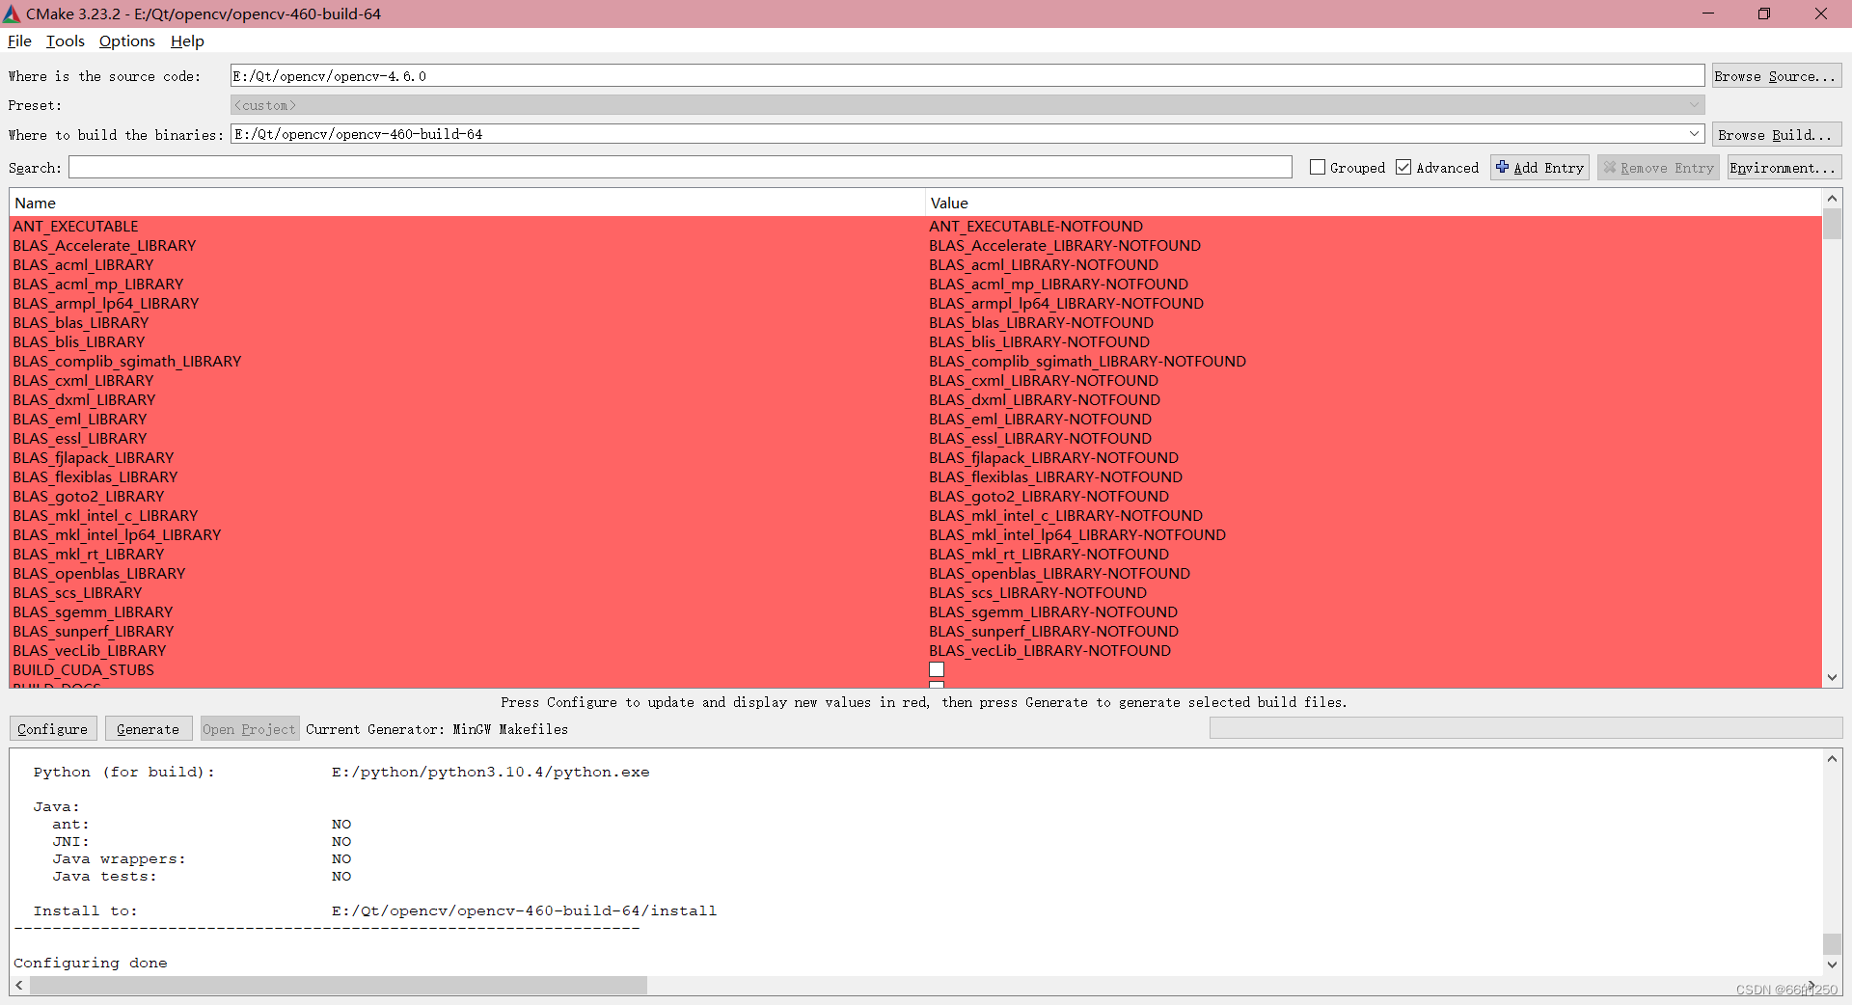Expand the build binaries path dropdown

(1694, 134)
